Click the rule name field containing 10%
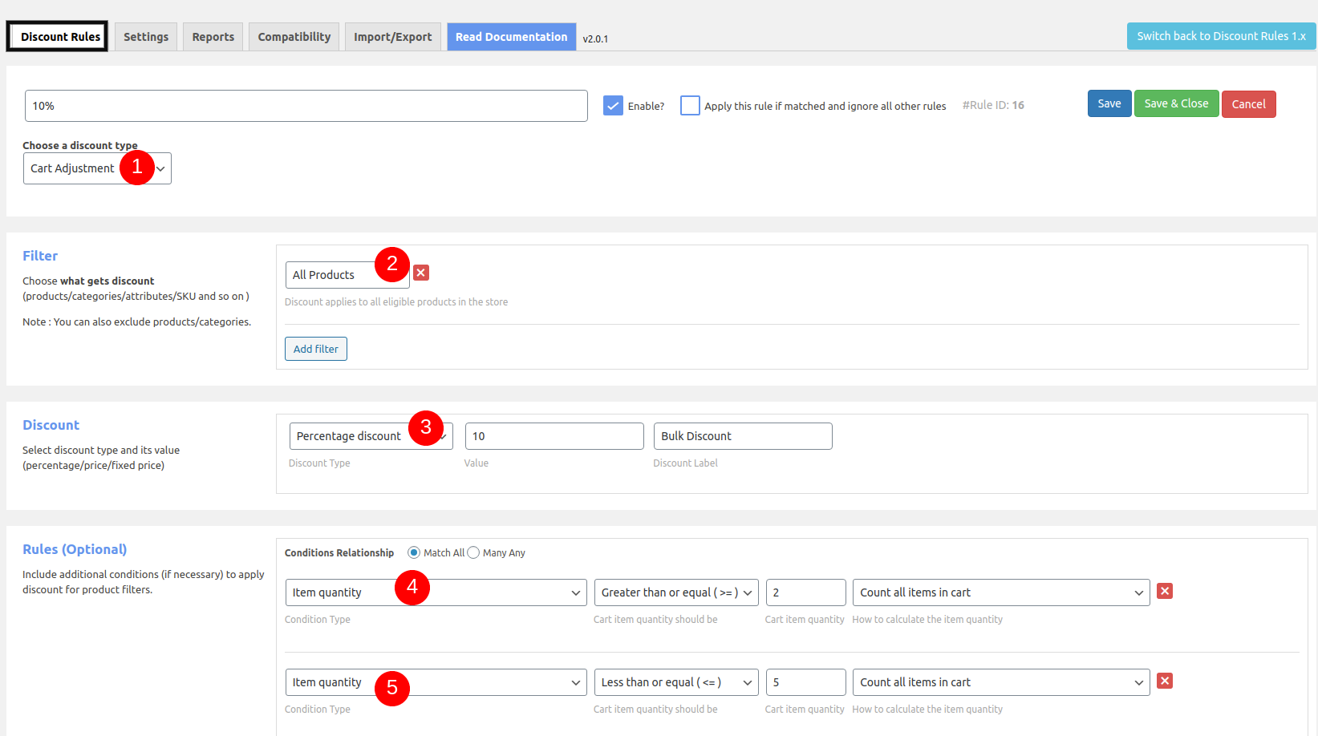The image size is (1318, 736). click(306, 106)
